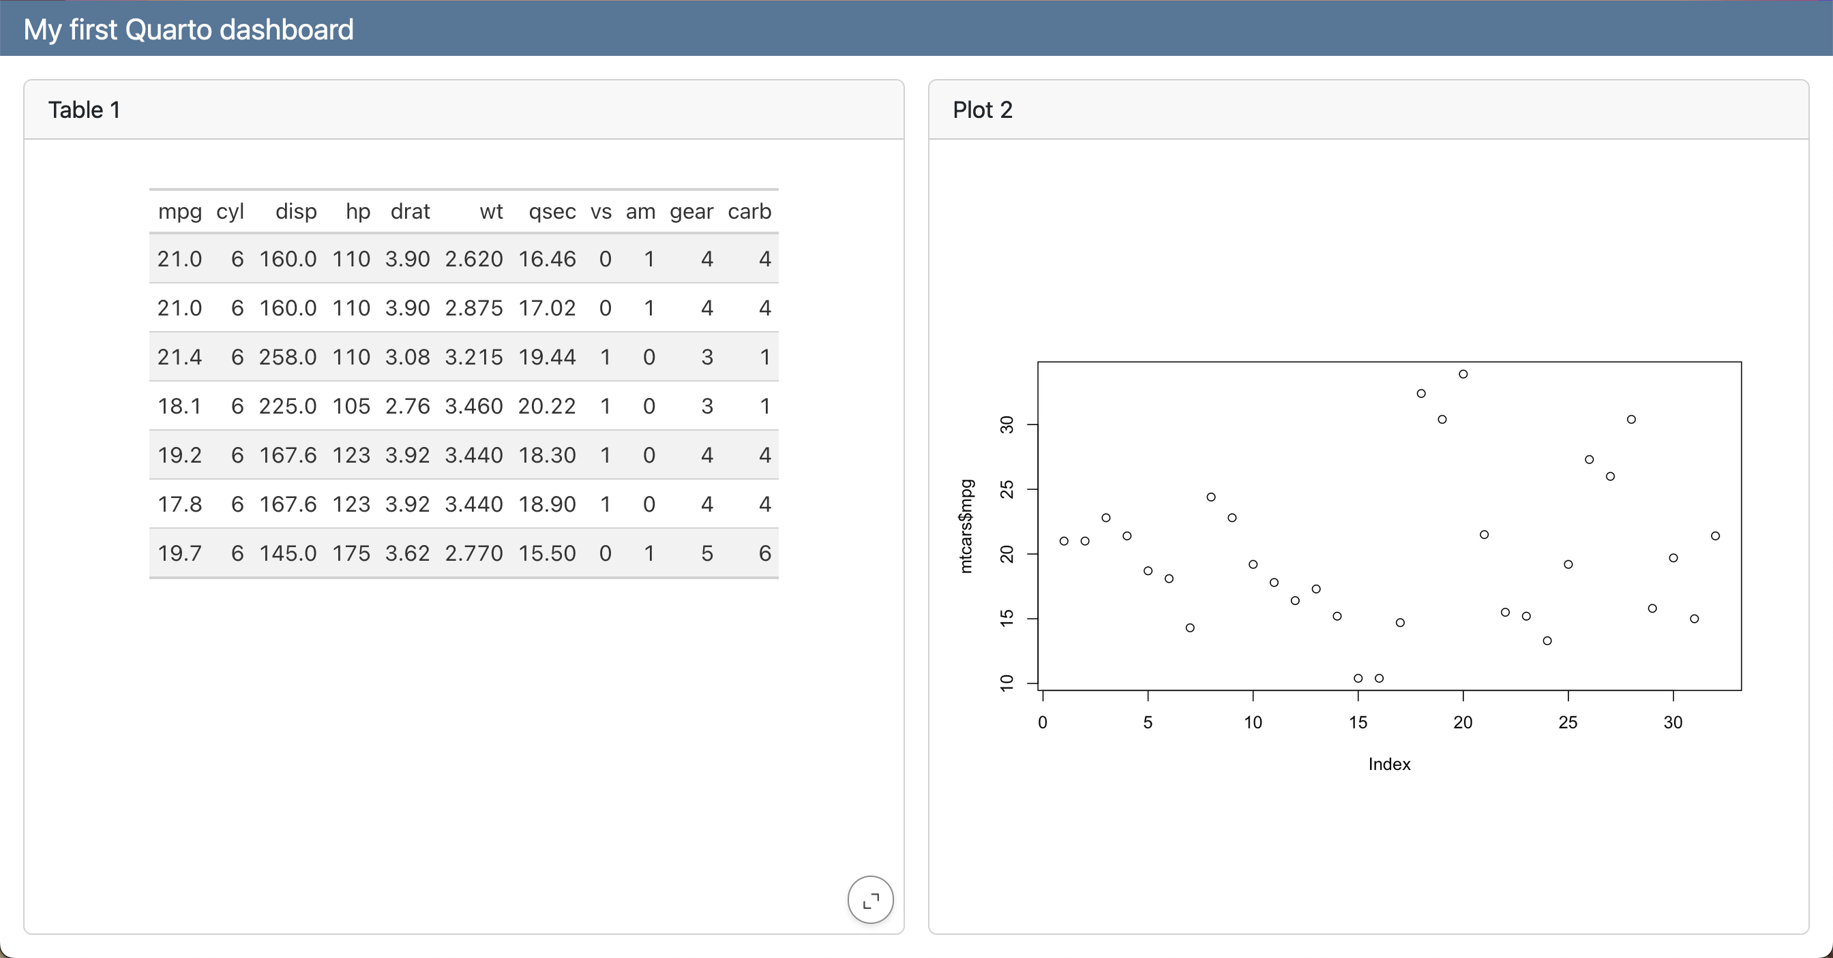
Task: Click the disp column header
Action: (x=296, y=211)
